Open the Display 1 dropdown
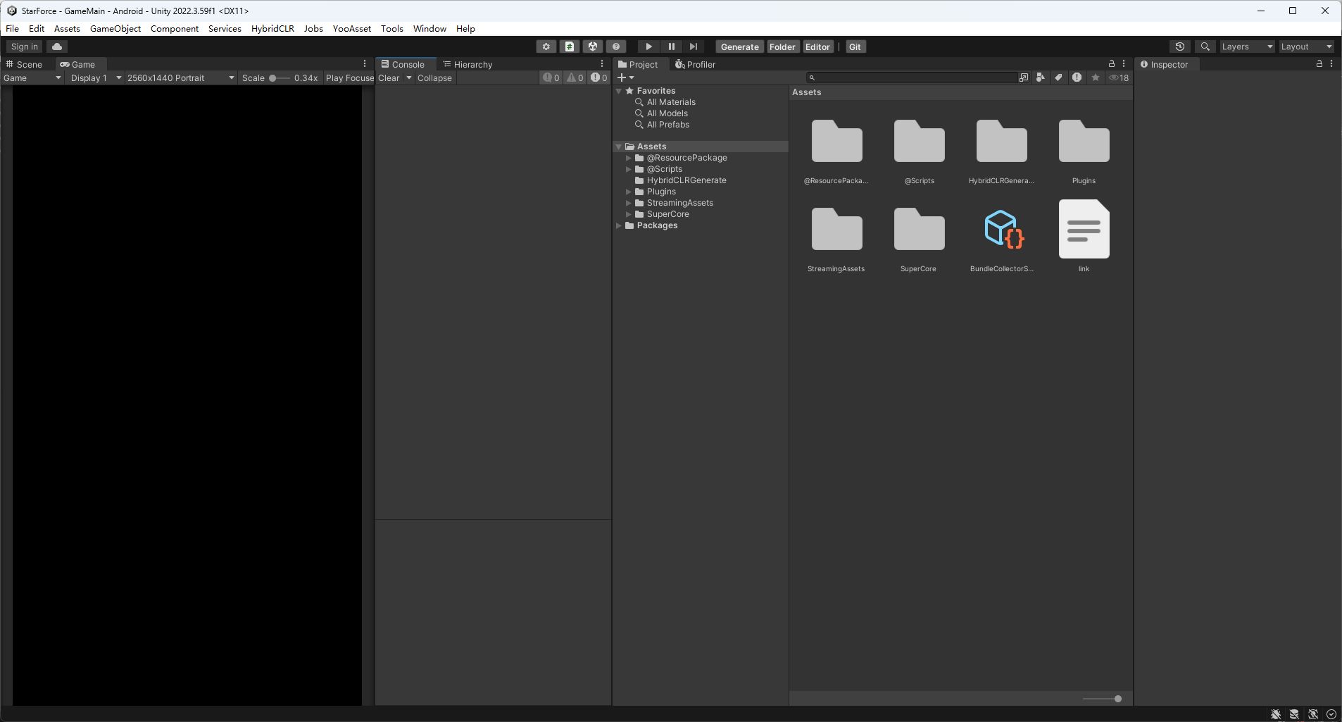Viewport: 1342px width, 722px height. click(x=95, y=78)
